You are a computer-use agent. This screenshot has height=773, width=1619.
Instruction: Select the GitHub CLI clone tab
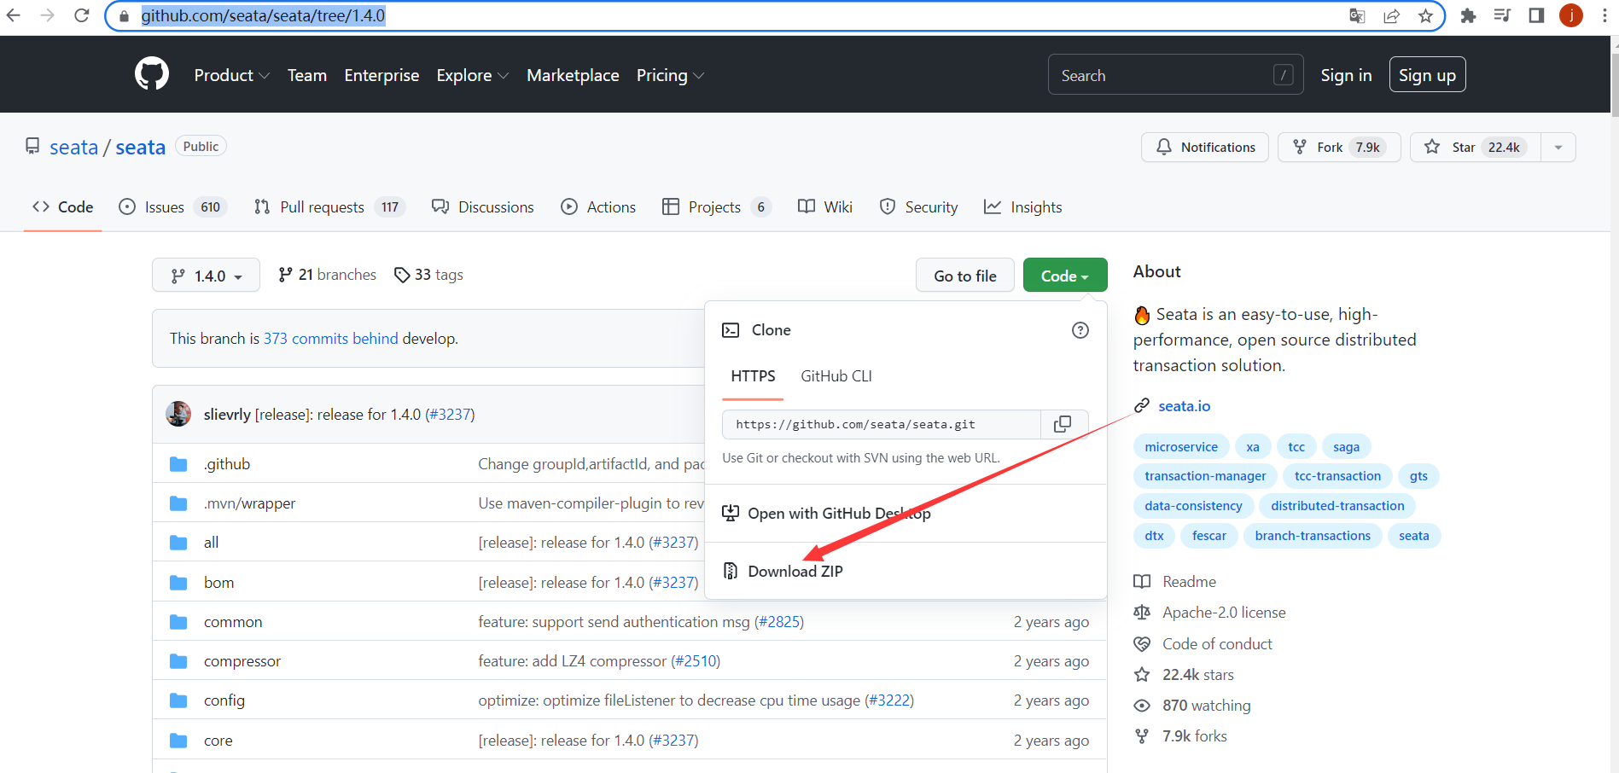pyautogui.click(x=836, y=376)
